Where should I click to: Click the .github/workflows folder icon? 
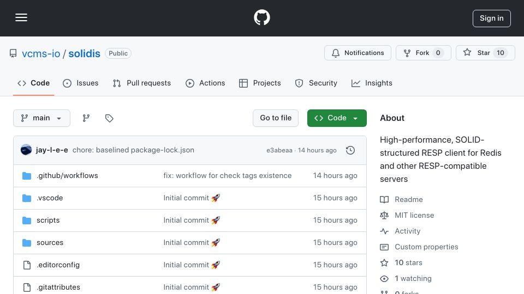[27, 176]
